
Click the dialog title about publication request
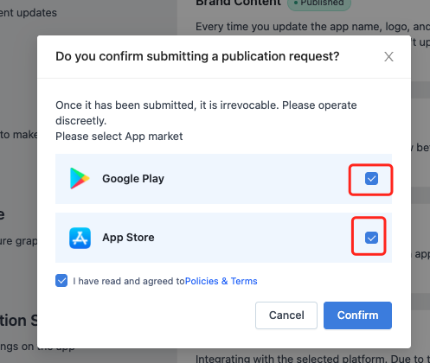pyautogui.click(x=197, y=57)
